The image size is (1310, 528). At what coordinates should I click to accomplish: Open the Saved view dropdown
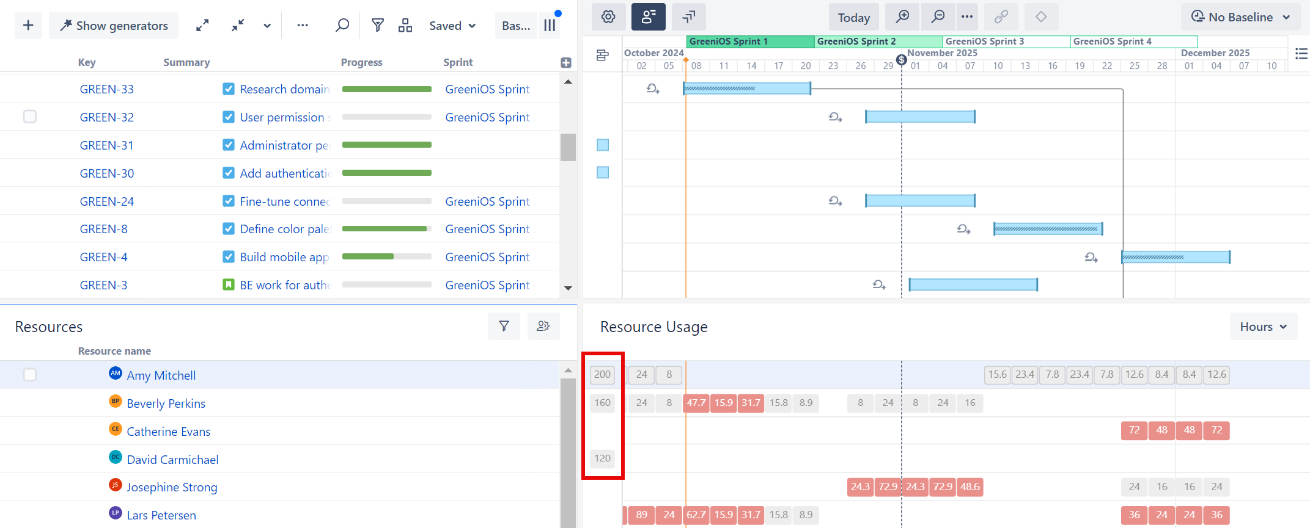tap(452, 26)
